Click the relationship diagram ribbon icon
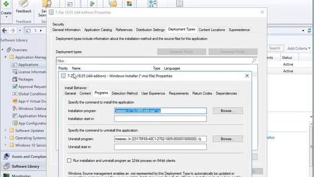 tap(153, 3)
